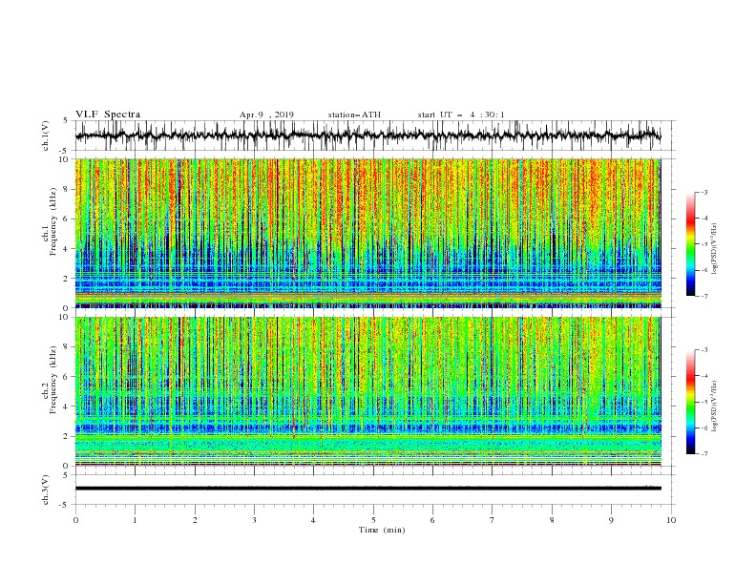Click time-axis tick label "0"

[75, 520]
